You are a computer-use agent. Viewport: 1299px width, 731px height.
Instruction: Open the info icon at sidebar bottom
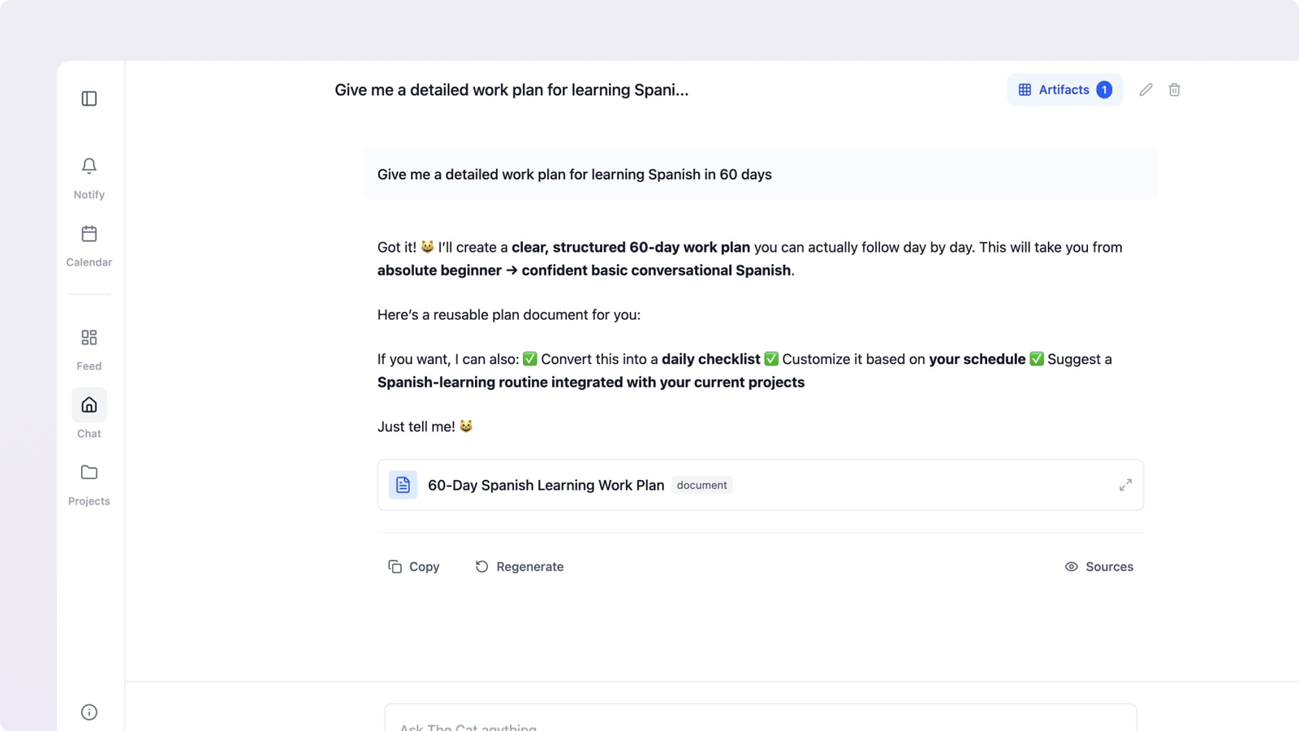click(89, 712)
